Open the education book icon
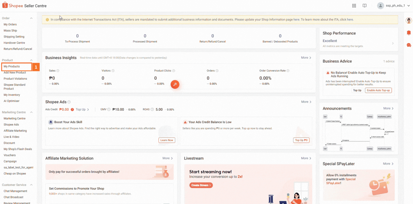Viewport: 413px width, 204px height. (x=364, y=6)
